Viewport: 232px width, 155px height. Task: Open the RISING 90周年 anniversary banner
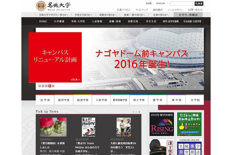[x=162, y=124]
